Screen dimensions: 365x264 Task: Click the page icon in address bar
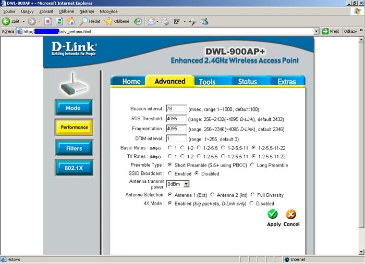click(20, 31)
